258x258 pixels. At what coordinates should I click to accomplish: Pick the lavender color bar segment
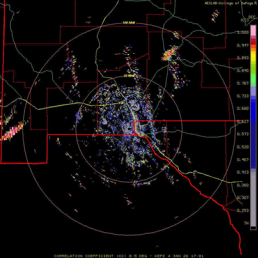click(253, 91)
